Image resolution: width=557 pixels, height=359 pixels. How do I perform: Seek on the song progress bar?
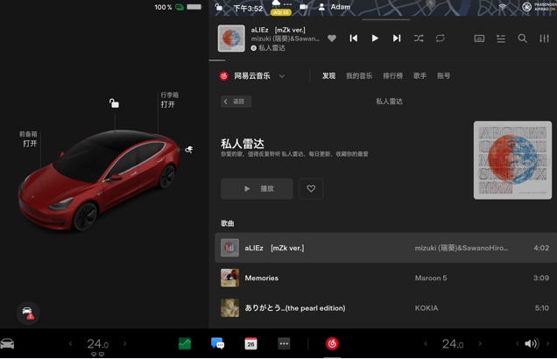coord(383,60)
